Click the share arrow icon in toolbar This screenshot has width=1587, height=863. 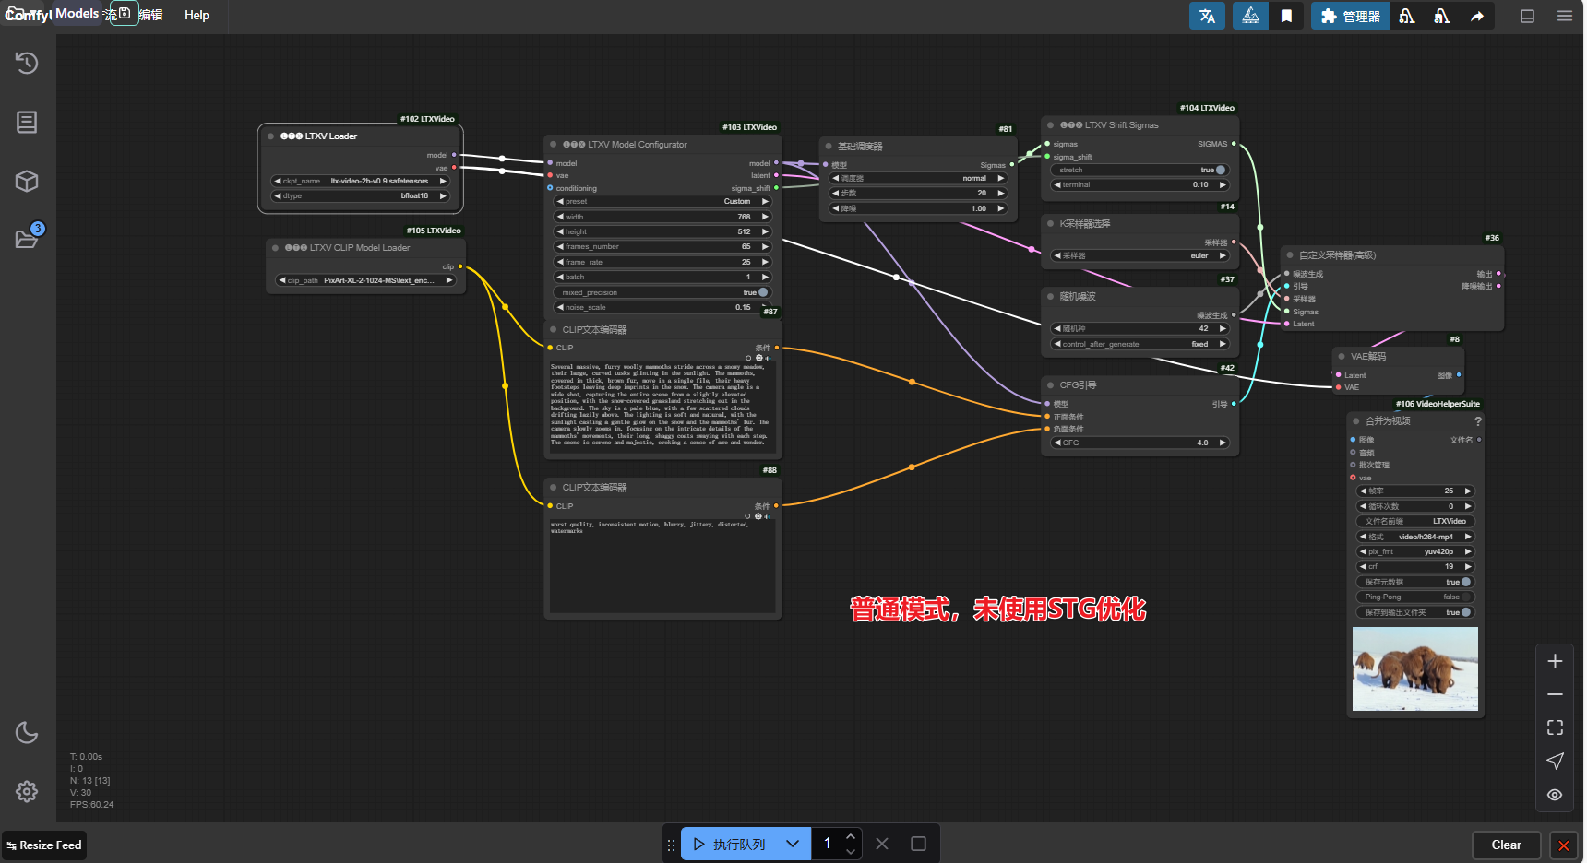(1477, 16)
